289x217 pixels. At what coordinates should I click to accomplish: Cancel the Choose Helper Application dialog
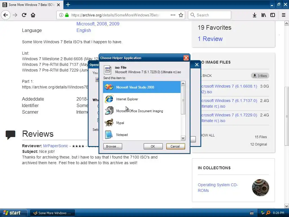176,146
